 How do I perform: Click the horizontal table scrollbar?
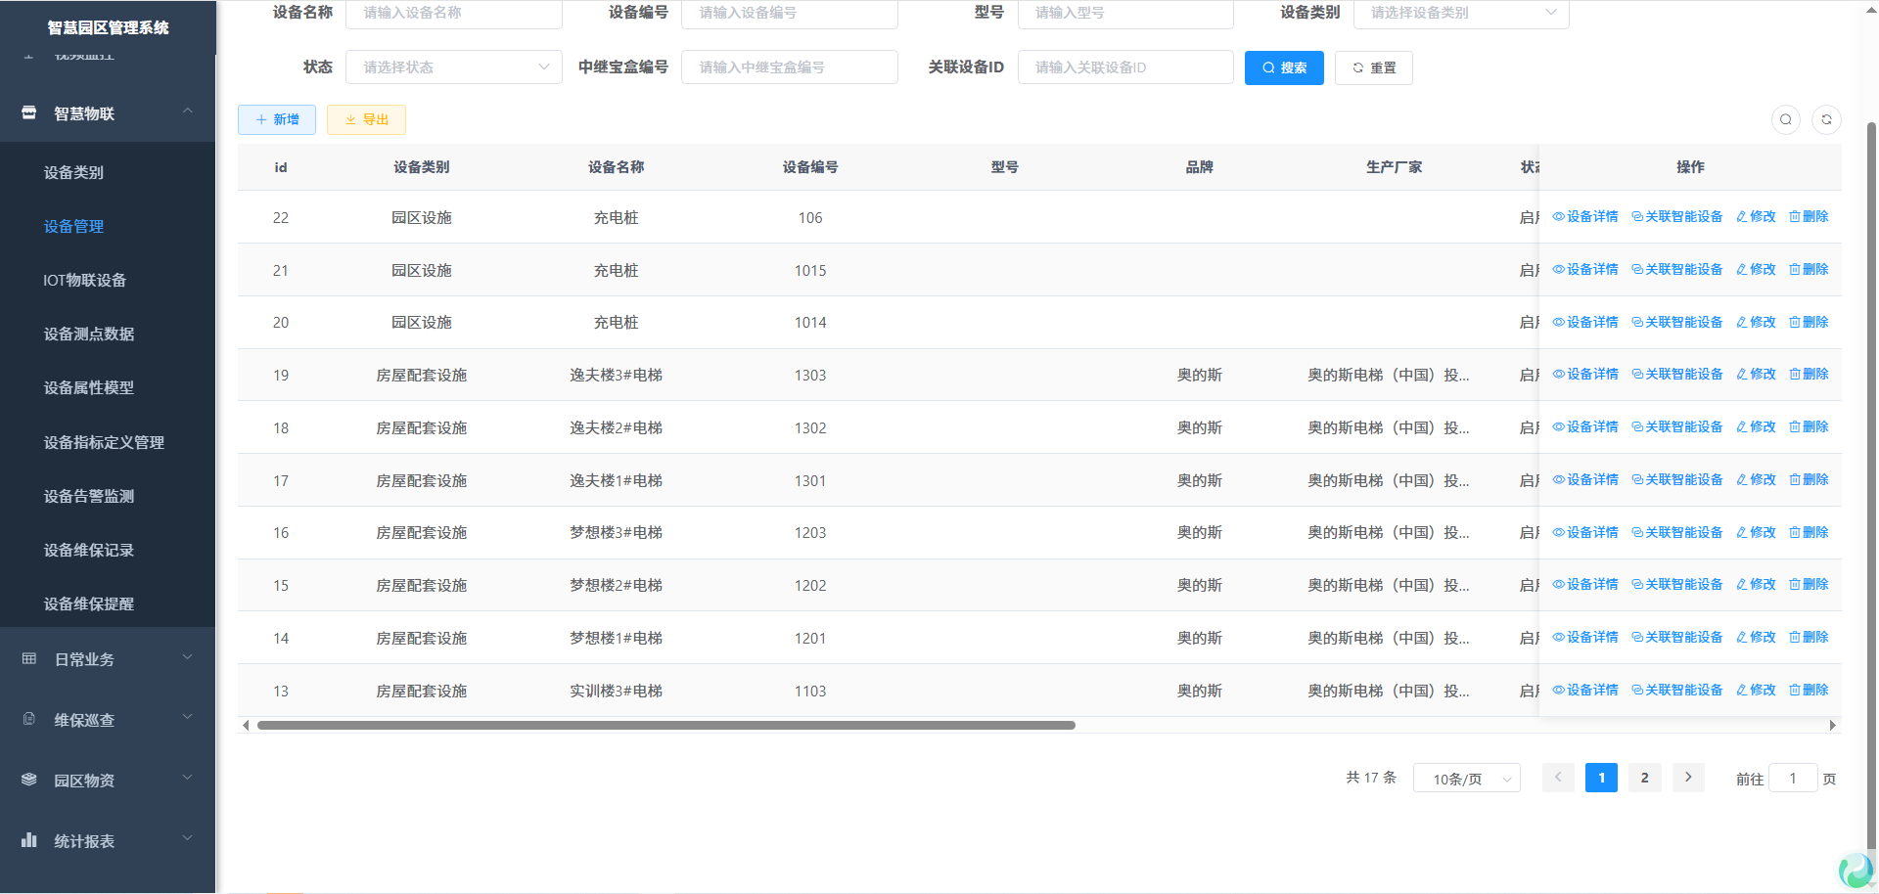pos(665,726)
